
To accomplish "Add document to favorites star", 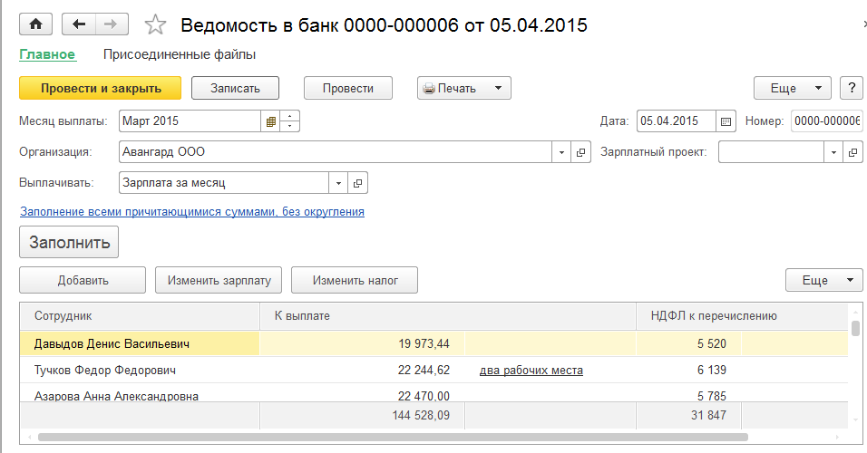I will 156,24.
